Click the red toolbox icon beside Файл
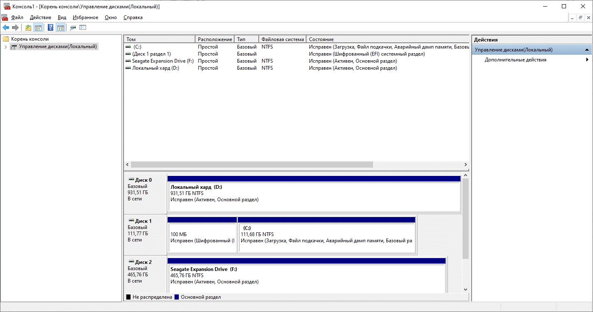The height and width of the screenshot is (312, 593). (5, 17)
